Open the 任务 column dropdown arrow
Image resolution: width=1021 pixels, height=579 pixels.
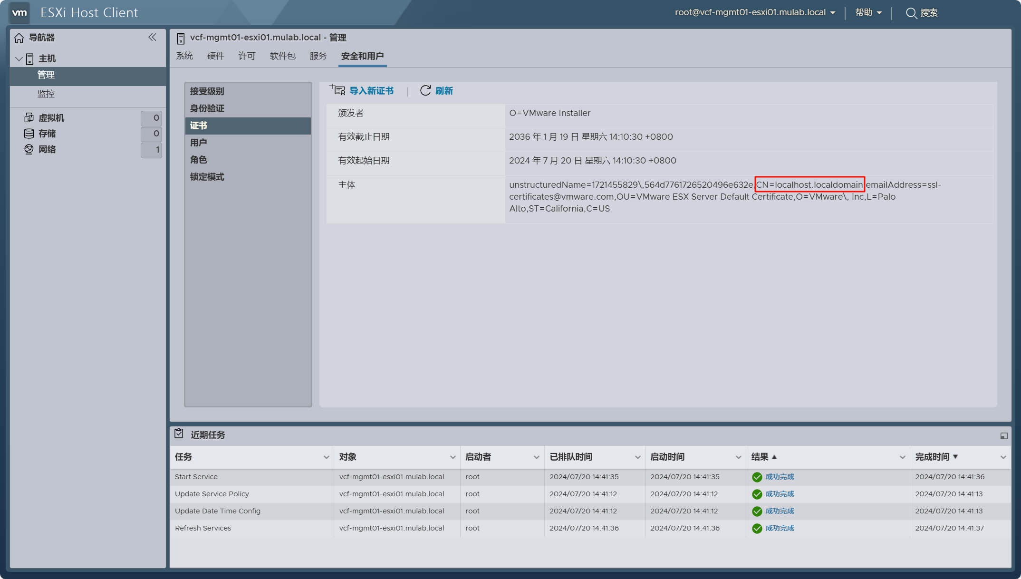click(x=326, y=457)
